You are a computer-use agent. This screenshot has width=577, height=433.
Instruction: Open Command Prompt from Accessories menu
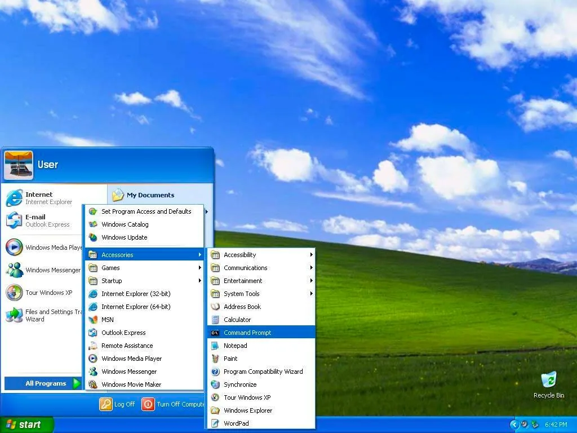click(247, 332)
